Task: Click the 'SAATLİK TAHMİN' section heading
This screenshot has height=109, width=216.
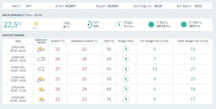Action: tap(13, 35)
